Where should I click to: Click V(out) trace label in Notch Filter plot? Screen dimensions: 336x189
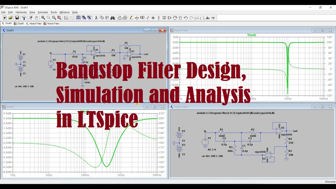pyautogui.click(x=251, y=35)
